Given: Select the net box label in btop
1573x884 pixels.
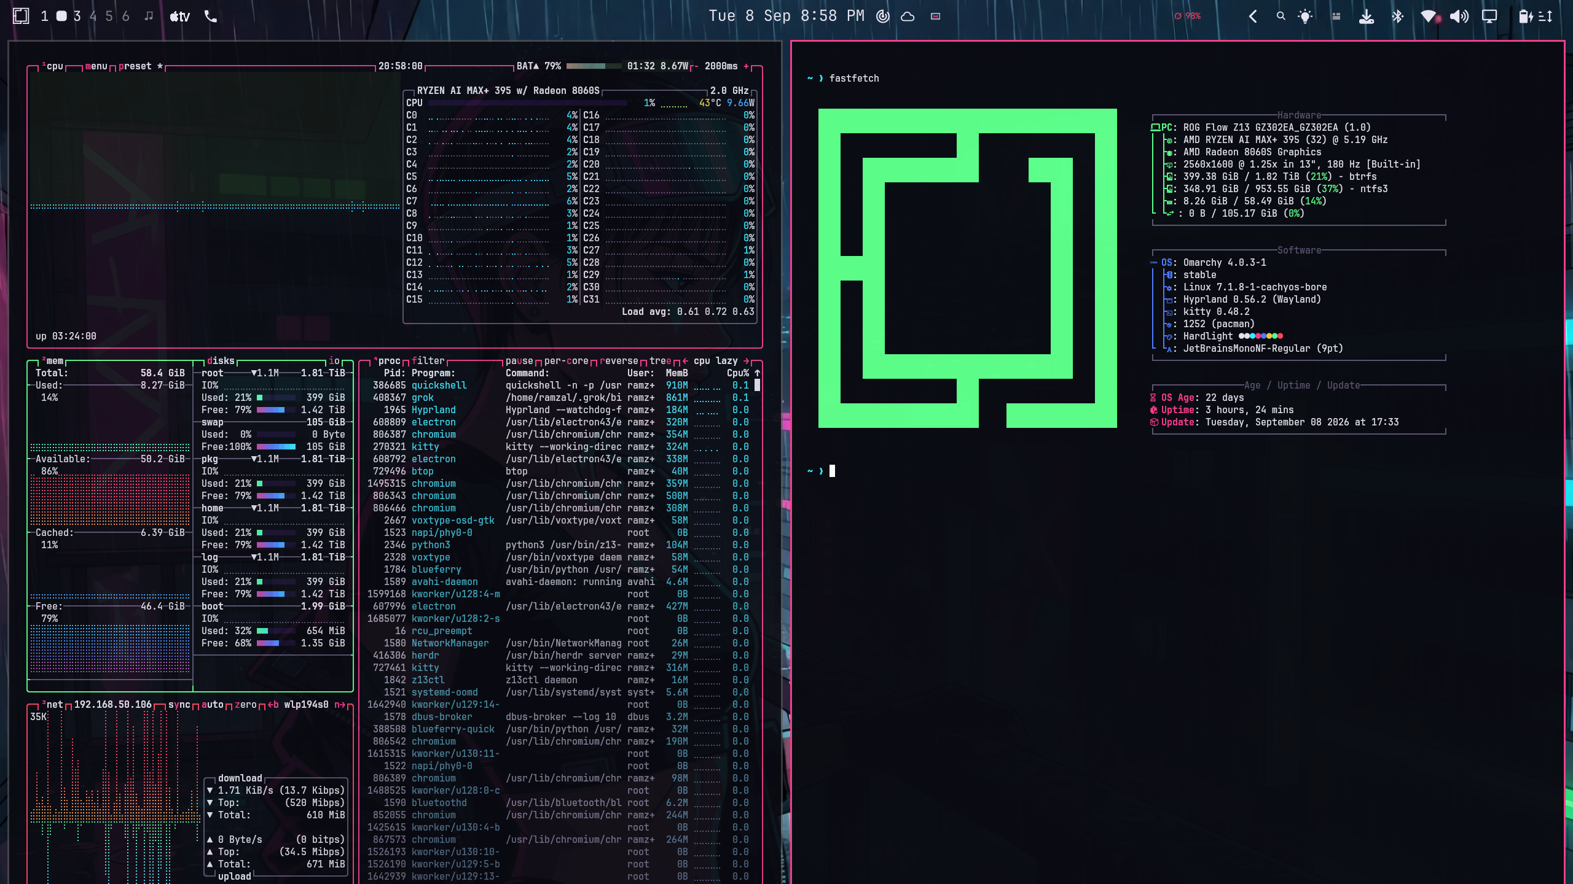Looking at the screenshot, I should pos(52,704).
